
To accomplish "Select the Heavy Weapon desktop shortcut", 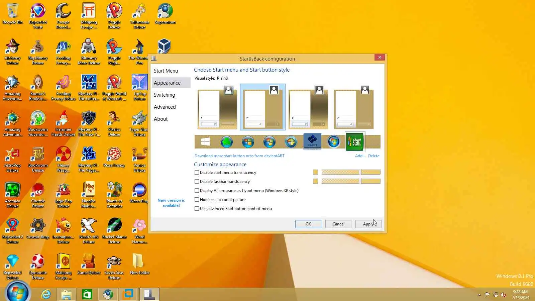I will click(64, 159).
